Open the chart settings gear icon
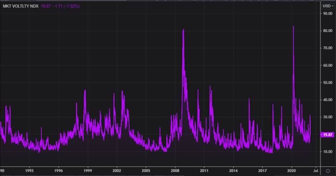This screenshot has height=176, width=336. [x=328, y=171]
